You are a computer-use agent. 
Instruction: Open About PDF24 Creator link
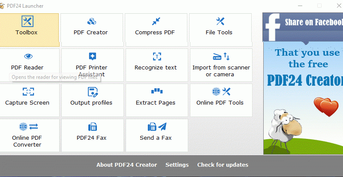coord(126,165)
